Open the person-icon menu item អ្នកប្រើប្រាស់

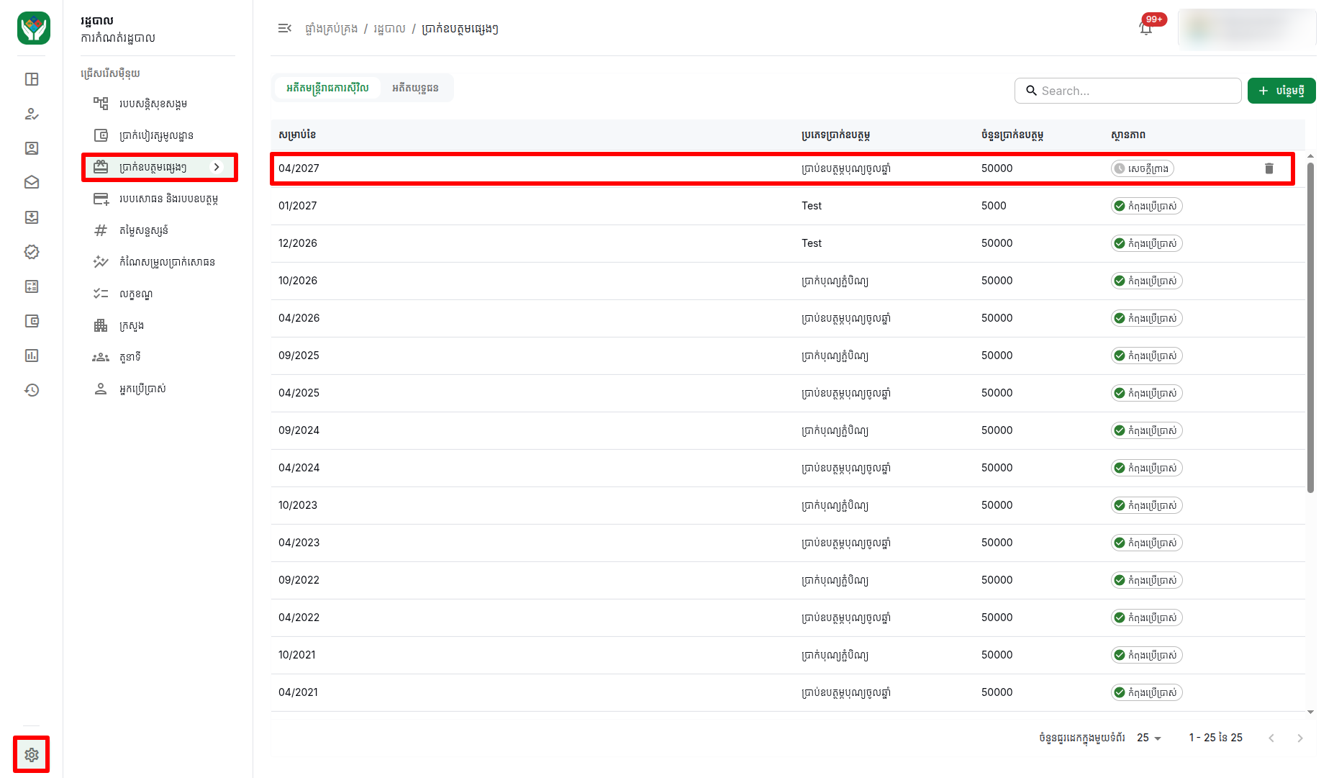point(158,389)
